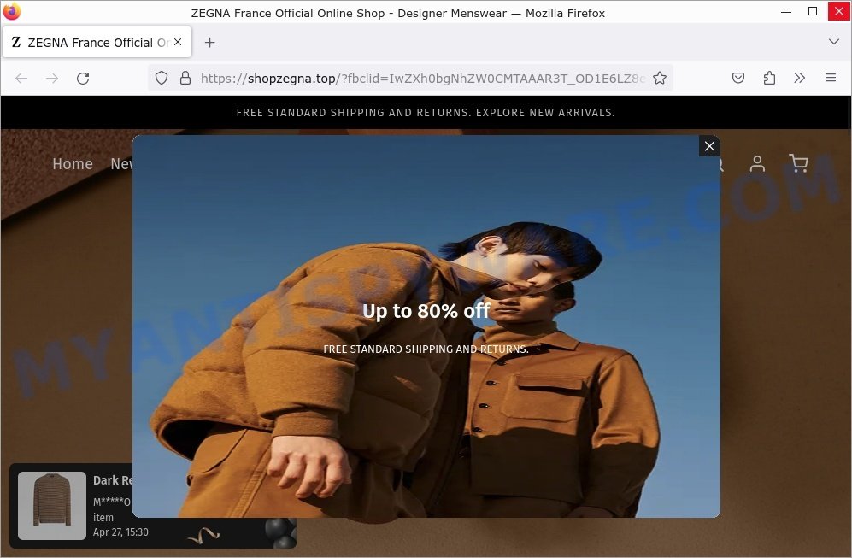Go forward to next page

coord(52,79)
